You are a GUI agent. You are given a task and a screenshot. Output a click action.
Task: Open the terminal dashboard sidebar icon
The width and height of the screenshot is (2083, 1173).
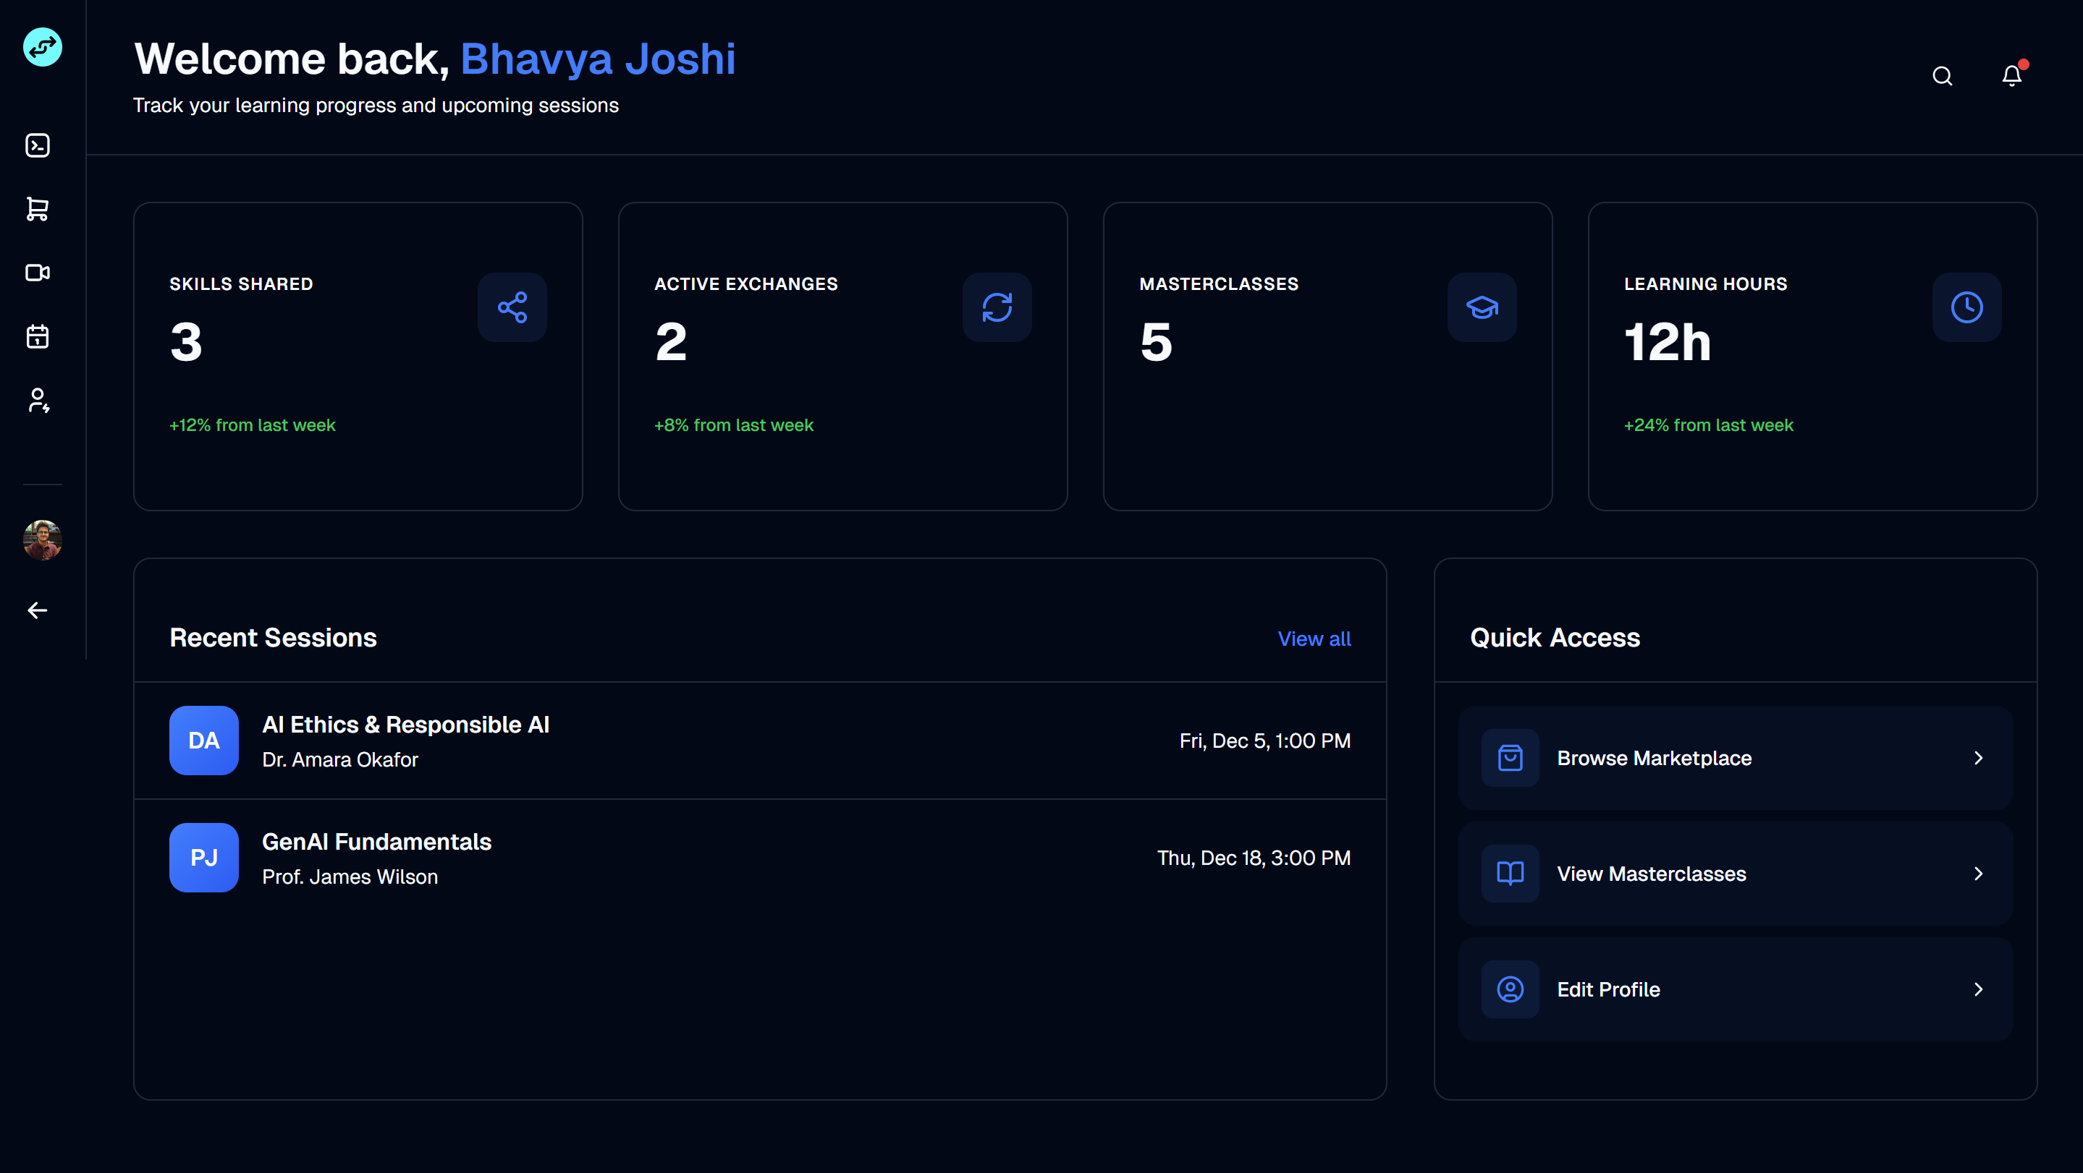click(x=38, y=145)
